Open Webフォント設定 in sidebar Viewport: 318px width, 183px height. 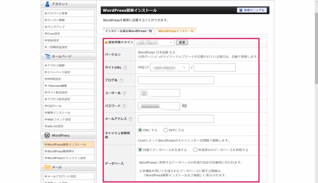tap(69, 119)
